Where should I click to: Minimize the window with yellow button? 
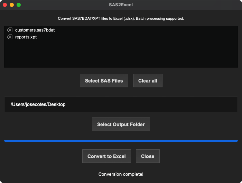(x=12, y=5)
